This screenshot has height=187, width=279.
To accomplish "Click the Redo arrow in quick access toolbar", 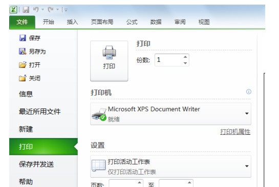I will tap(51, 9).
